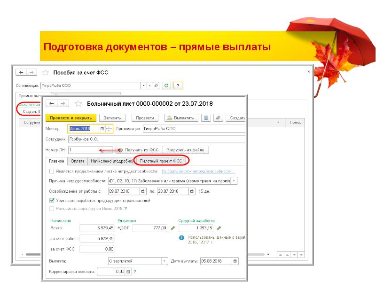Enable 'Является продолжением листка нетрудоспособности' checkbox
This screenshot has height=282, width=376.
(x=52, y=172)
